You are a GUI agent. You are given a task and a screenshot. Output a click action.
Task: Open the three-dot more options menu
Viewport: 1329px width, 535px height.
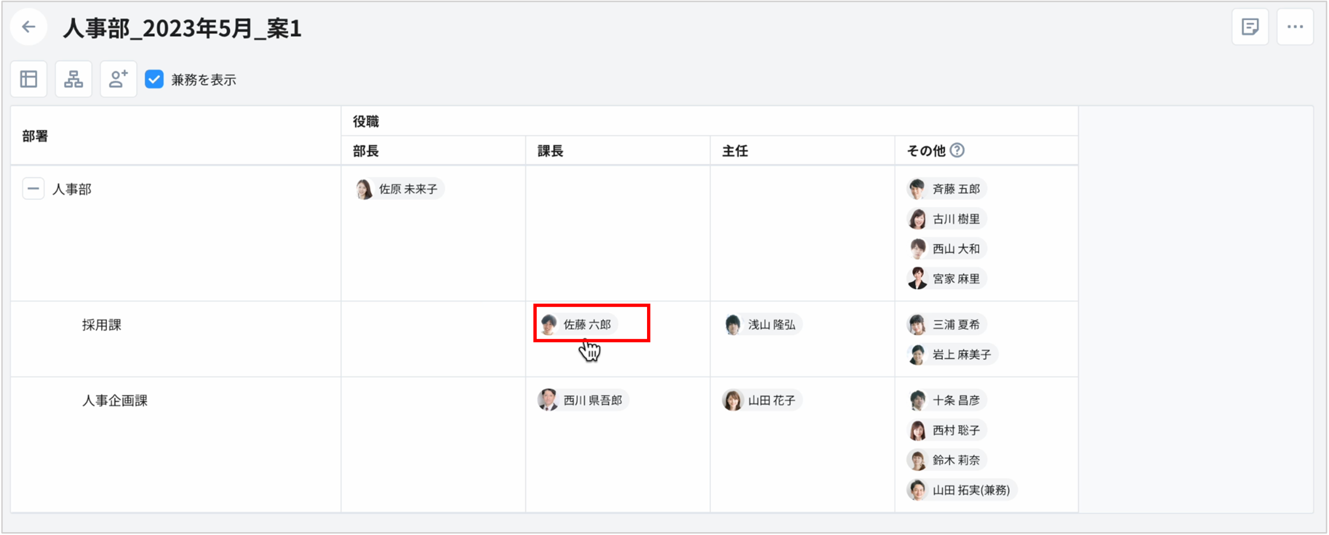pyautogui.click(x=1295, y=27)
